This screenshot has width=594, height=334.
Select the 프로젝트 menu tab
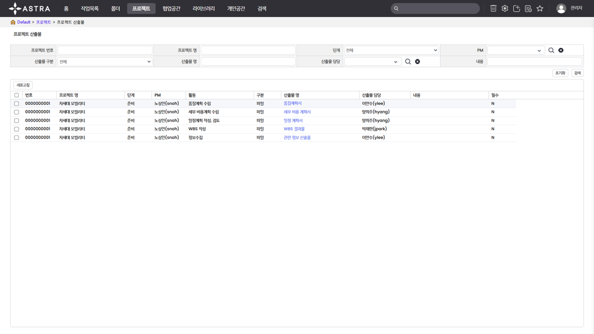(141, 9)
